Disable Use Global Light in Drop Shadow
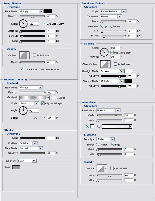 click(x=45, y=24)
